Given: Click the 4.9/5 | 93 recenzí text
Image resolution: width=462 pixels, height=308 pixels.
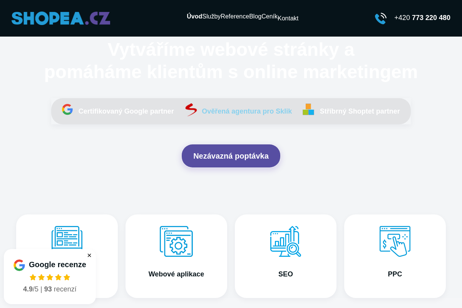Looking at the screenshot, I should pyautogui.click(x=50, y=289).
